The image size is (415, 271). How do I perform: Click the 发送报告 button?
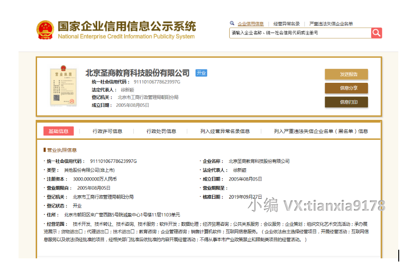(x=346, y=75)
